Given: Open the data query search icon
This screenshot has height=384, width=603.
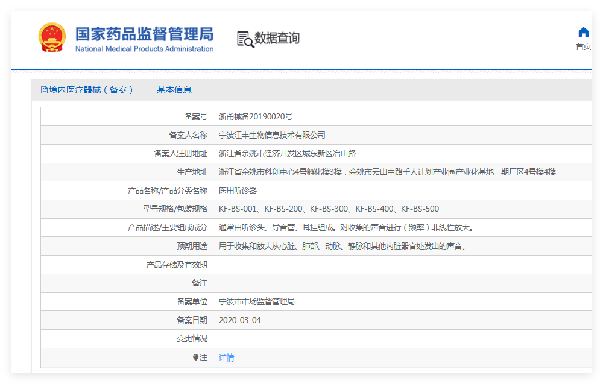Looking at the screenshot, I should pyautogui.click(x=245, y=39).
